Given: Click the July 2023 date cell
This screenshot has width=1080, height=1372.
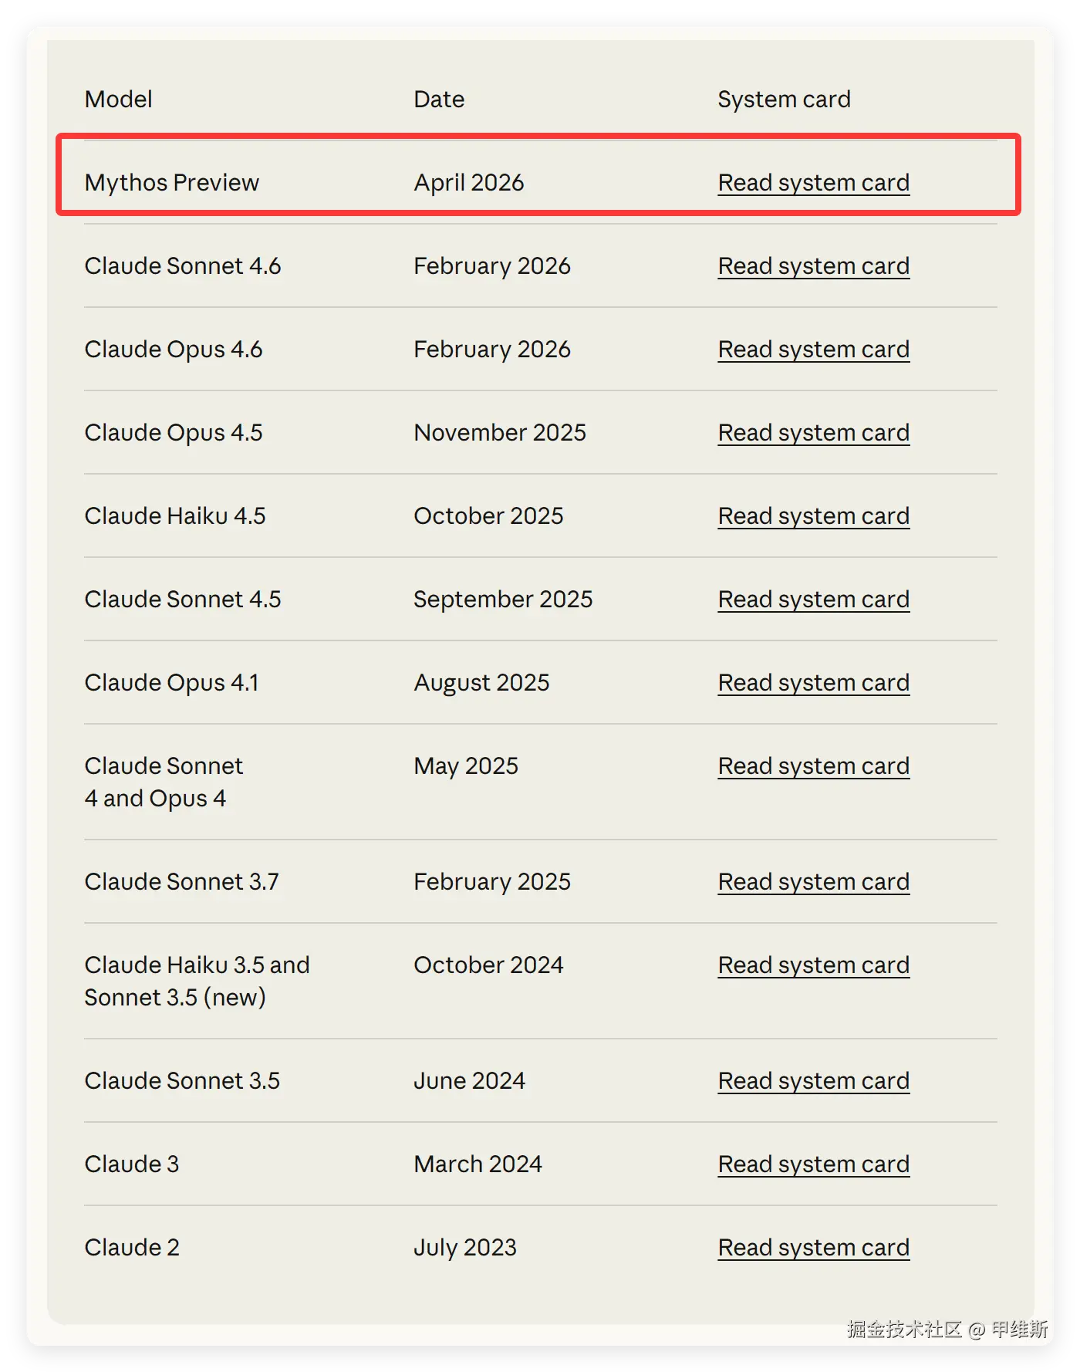Looking at the screenshot, I should 464,1248.
